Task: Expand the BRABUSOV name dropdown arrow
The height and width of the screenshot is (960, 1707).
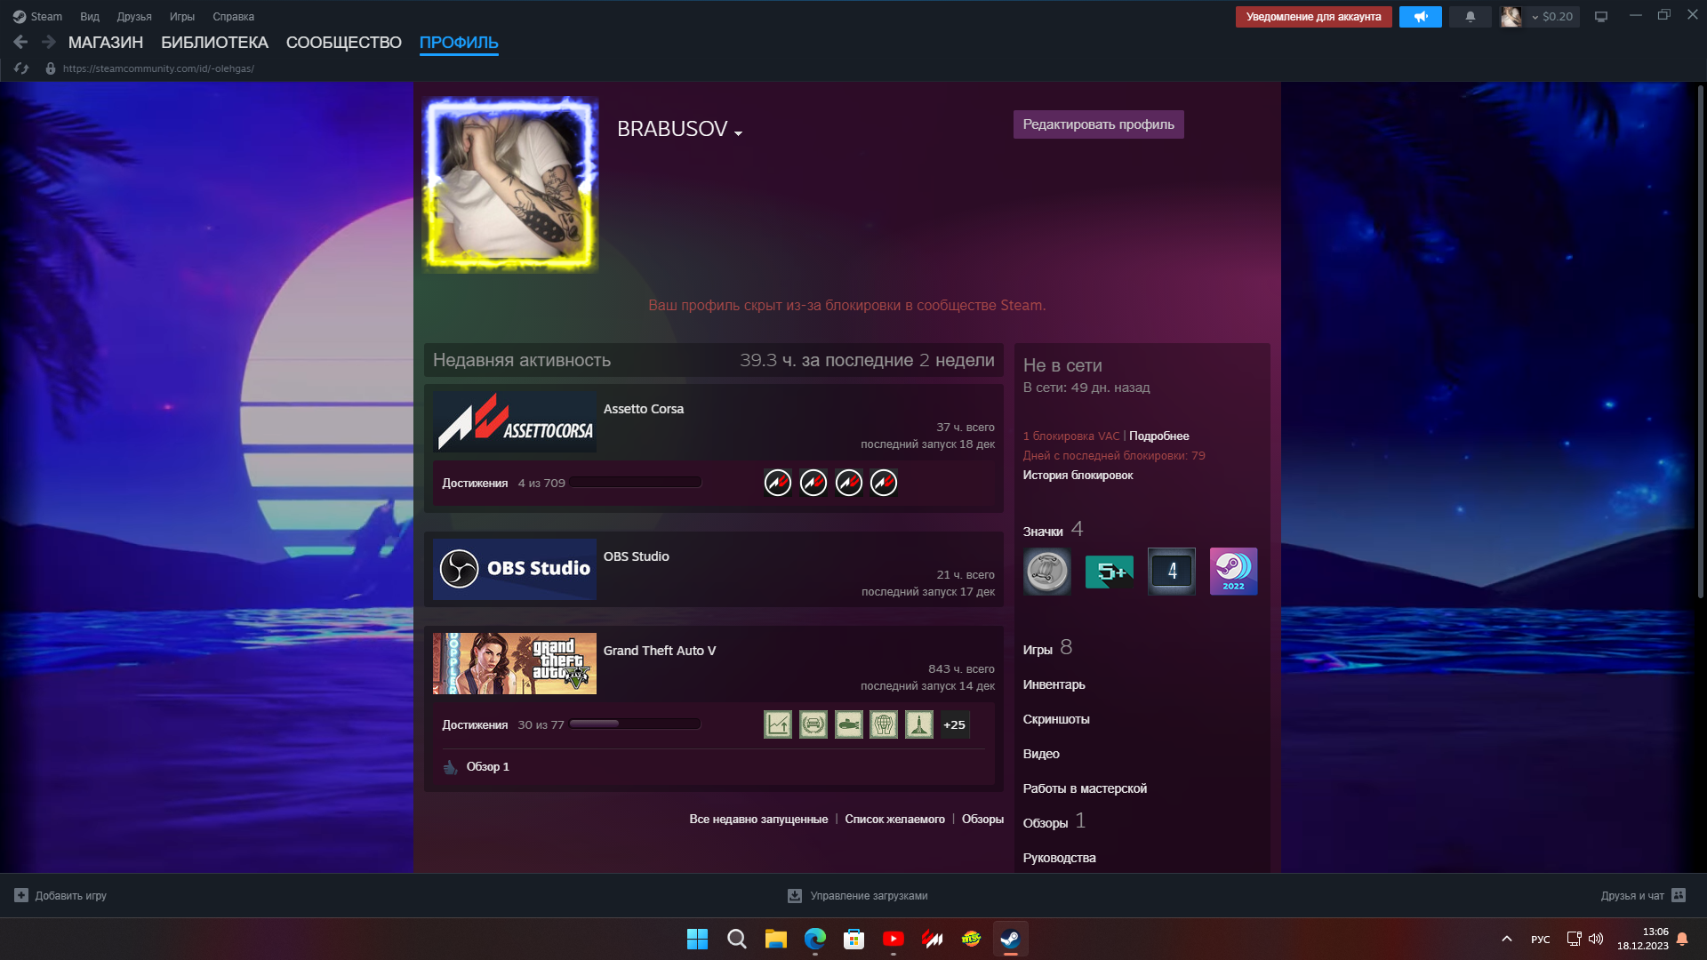Action: tap(738, 133)
